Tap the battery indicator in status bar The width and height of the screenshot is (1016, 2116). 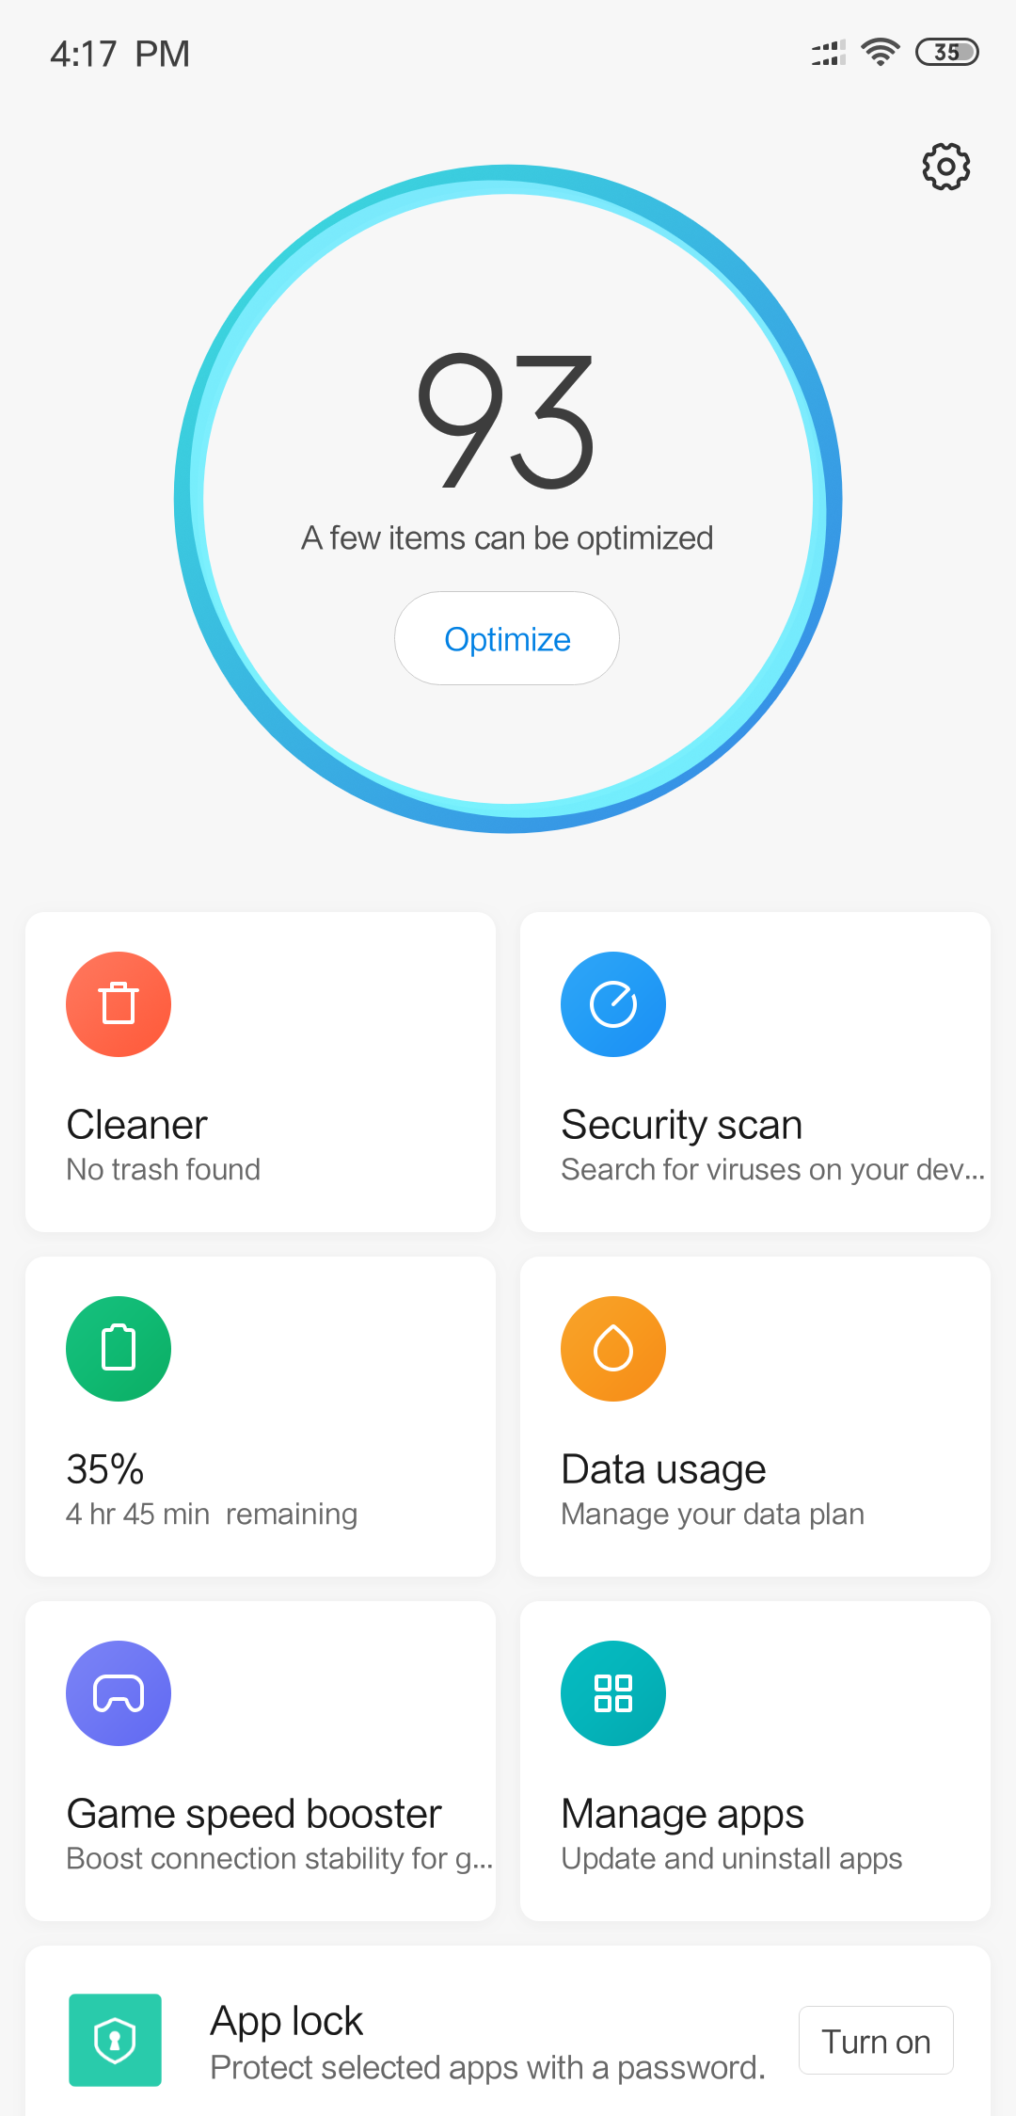coord(947,52)
